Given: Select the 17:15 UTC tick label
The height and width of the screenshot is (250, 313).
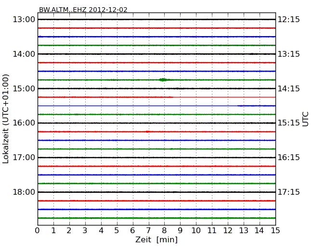Looking at the screenshot, I should point(289,192).
